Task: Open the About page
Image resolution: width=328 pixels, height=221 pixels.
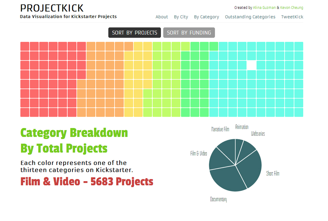Action: (162, 17)
